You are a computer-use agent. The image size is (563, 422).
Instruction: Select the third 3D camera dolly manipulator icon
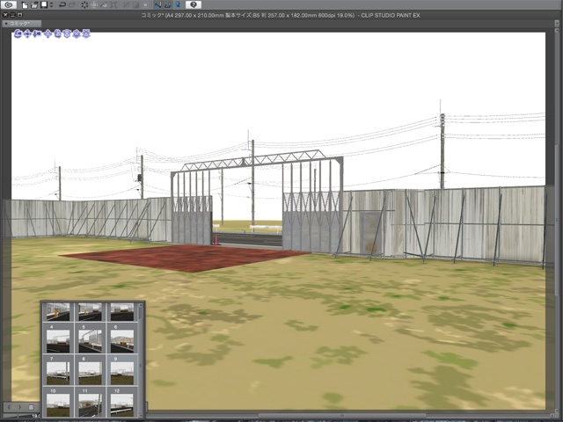(x=37, y=34)
